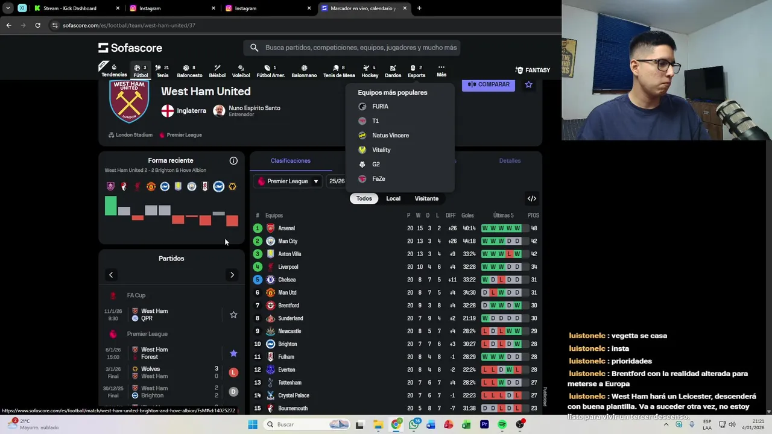This screenshot has width=772, height=434.
Task: Click the Nuno Espírito Santo coach link
Action: tap(254, 108)
